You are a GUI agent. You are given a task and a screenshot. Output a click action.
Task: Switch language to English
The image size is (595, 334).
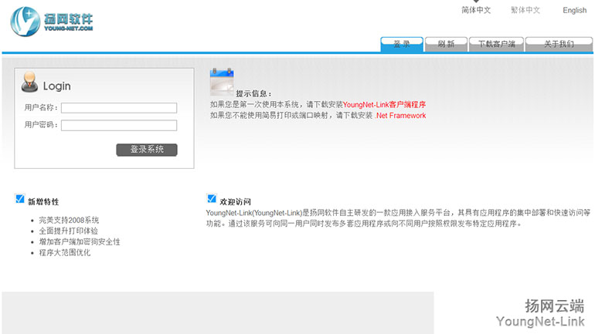tap(574, 11)
